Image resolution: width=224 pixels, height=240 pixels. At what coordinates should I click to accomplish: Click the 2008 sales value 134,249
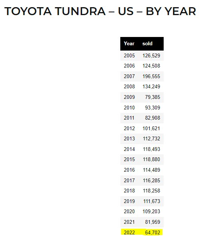pyautogui.click(x=151, y=87)
